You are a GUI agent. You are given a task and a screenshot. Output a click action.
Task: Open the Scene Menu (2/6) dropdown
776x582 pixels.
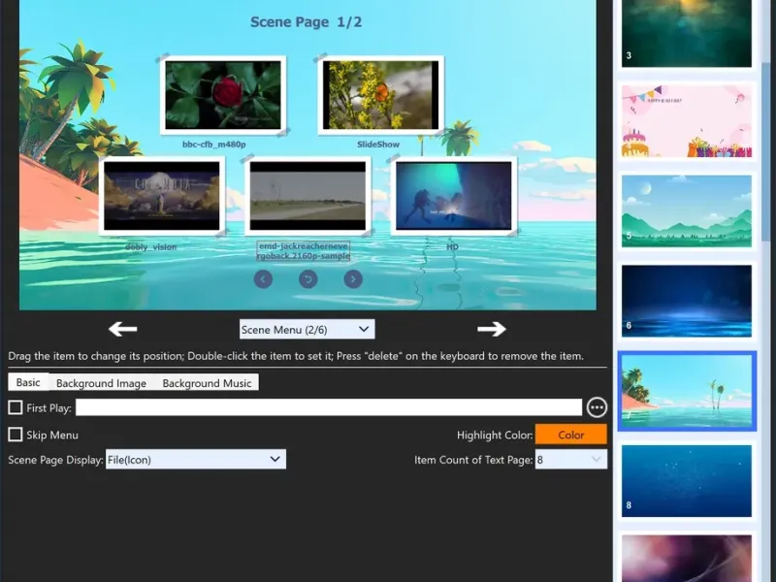tap(307, 329)
